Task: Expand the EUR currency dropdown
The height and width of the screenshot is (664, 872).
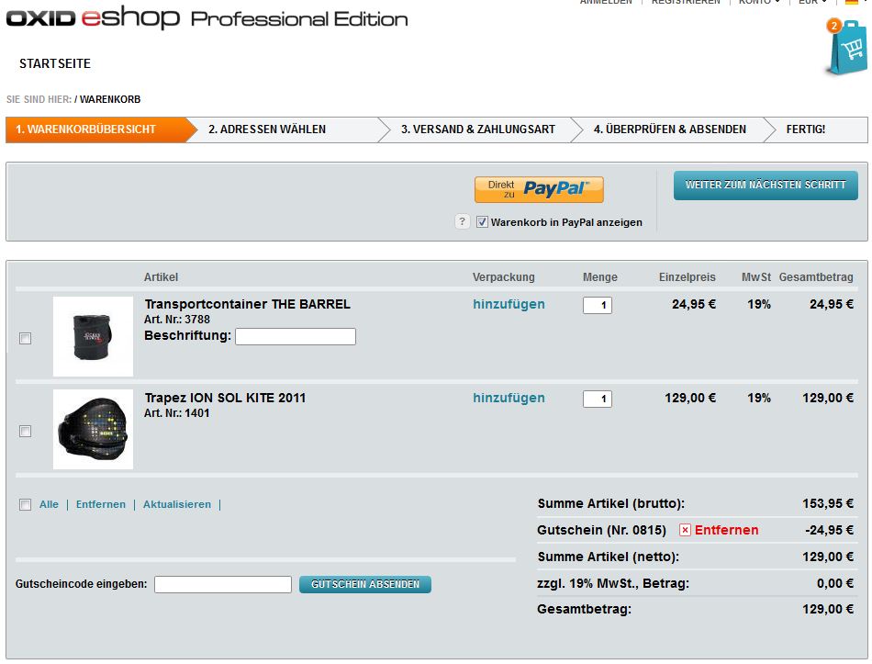Action: point(812,3)
